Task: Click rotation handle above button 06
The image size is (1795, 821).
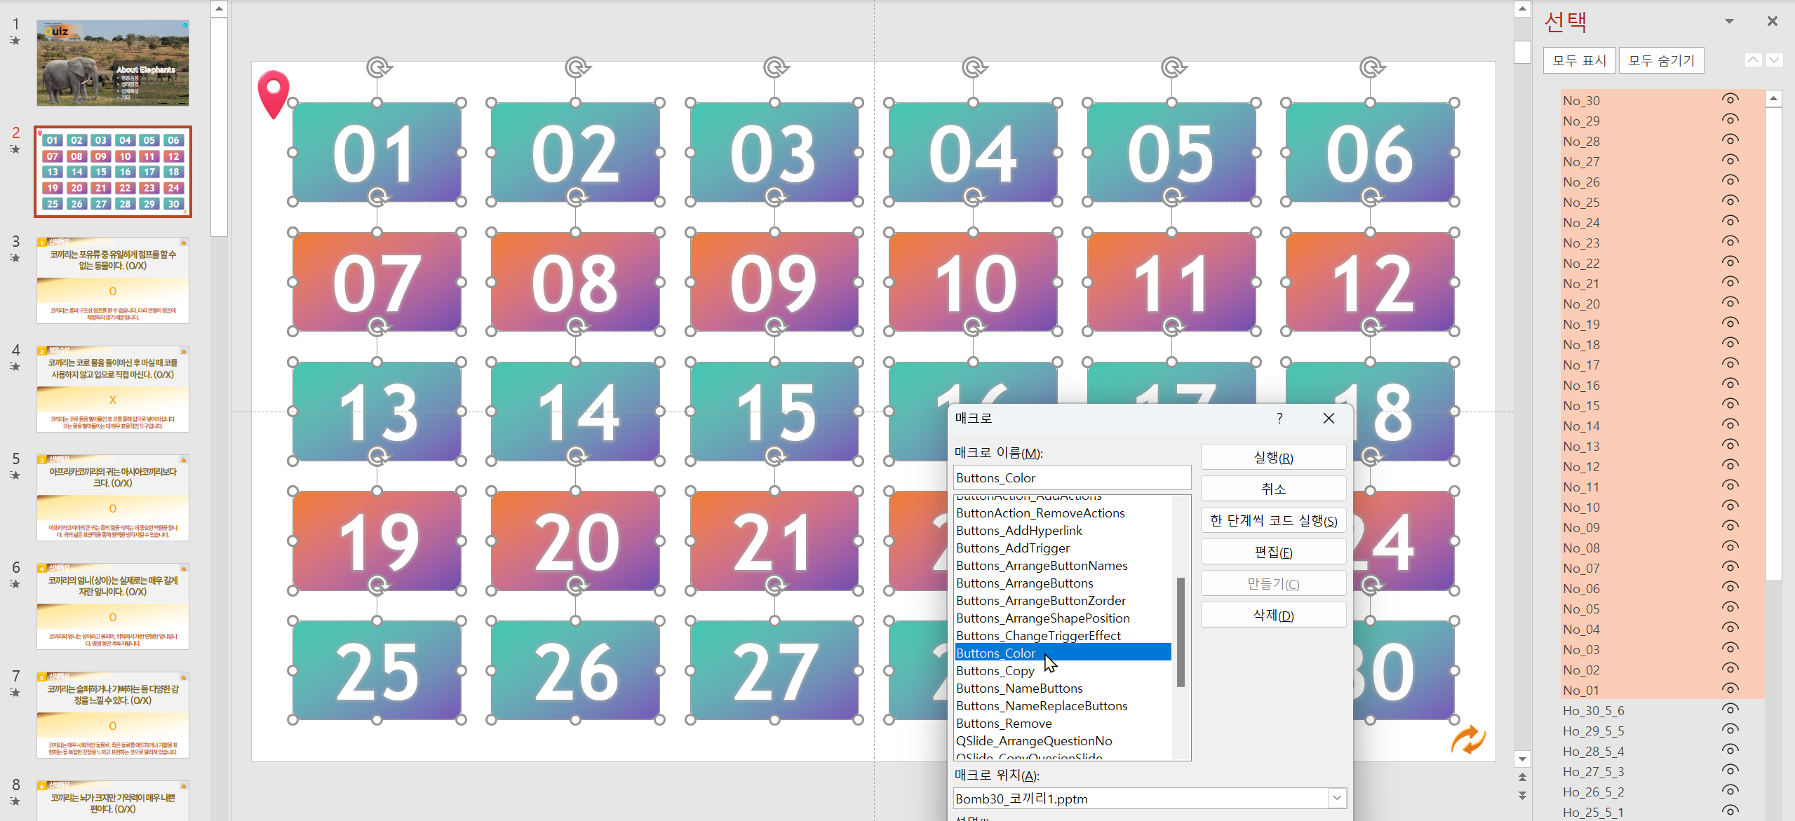Action: pos(1371,68)
